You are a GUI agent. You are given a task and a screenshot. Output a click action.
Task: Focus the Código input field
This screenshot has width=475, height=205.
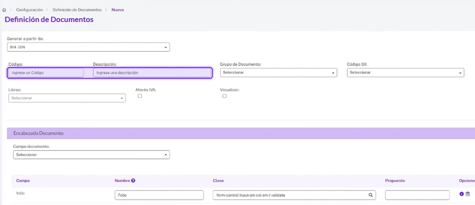[46, 73]
